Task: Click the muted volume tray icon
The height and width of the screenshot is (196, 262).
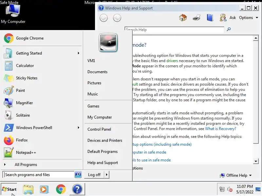Action: coord(230,189)
